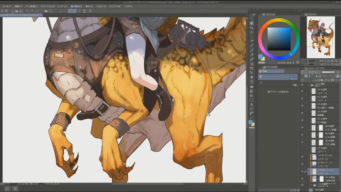Select the Operation object tool
341x192 pixels.
252,27
